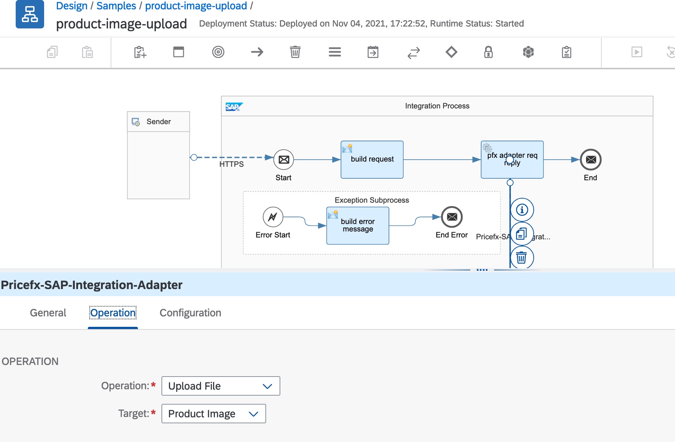Open the Samples breadcrumb link
Screen dimensions: 675x442
(116, 6)
